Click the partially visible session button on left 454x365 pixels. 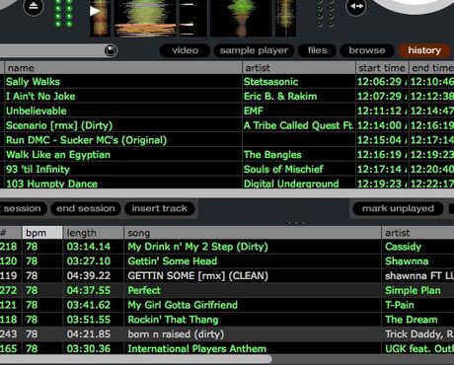pos(23,208)
